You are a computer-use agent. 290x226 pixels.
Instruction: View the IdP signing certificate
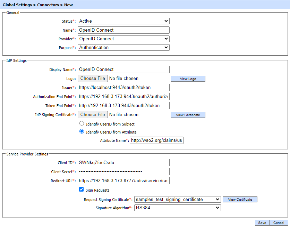tap(188, 115)
